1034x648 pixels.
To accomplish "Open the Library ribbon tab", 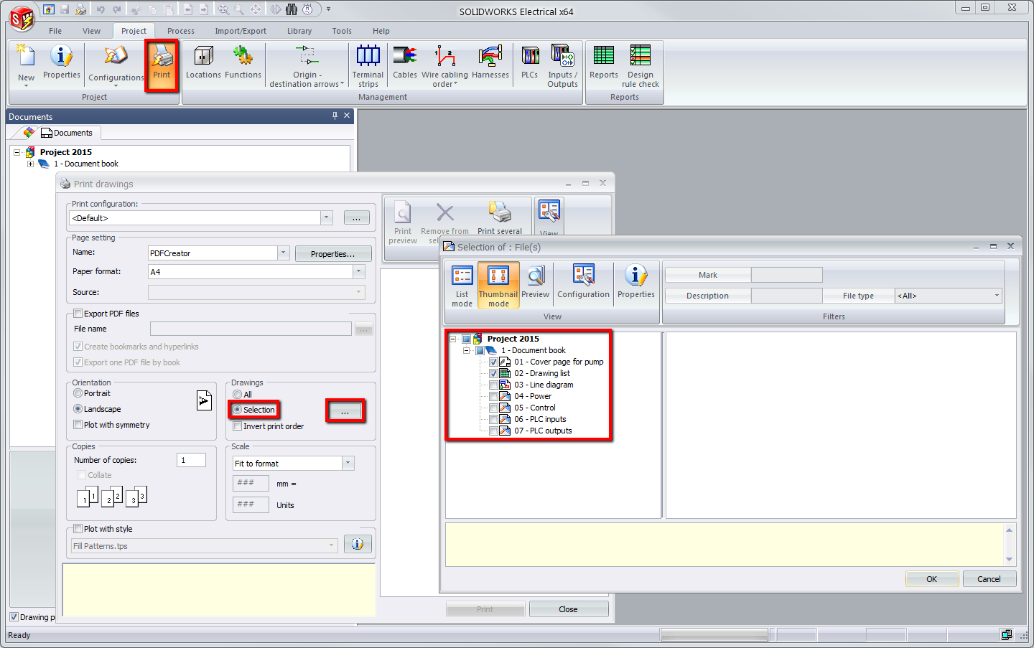I will coord(299,31).
